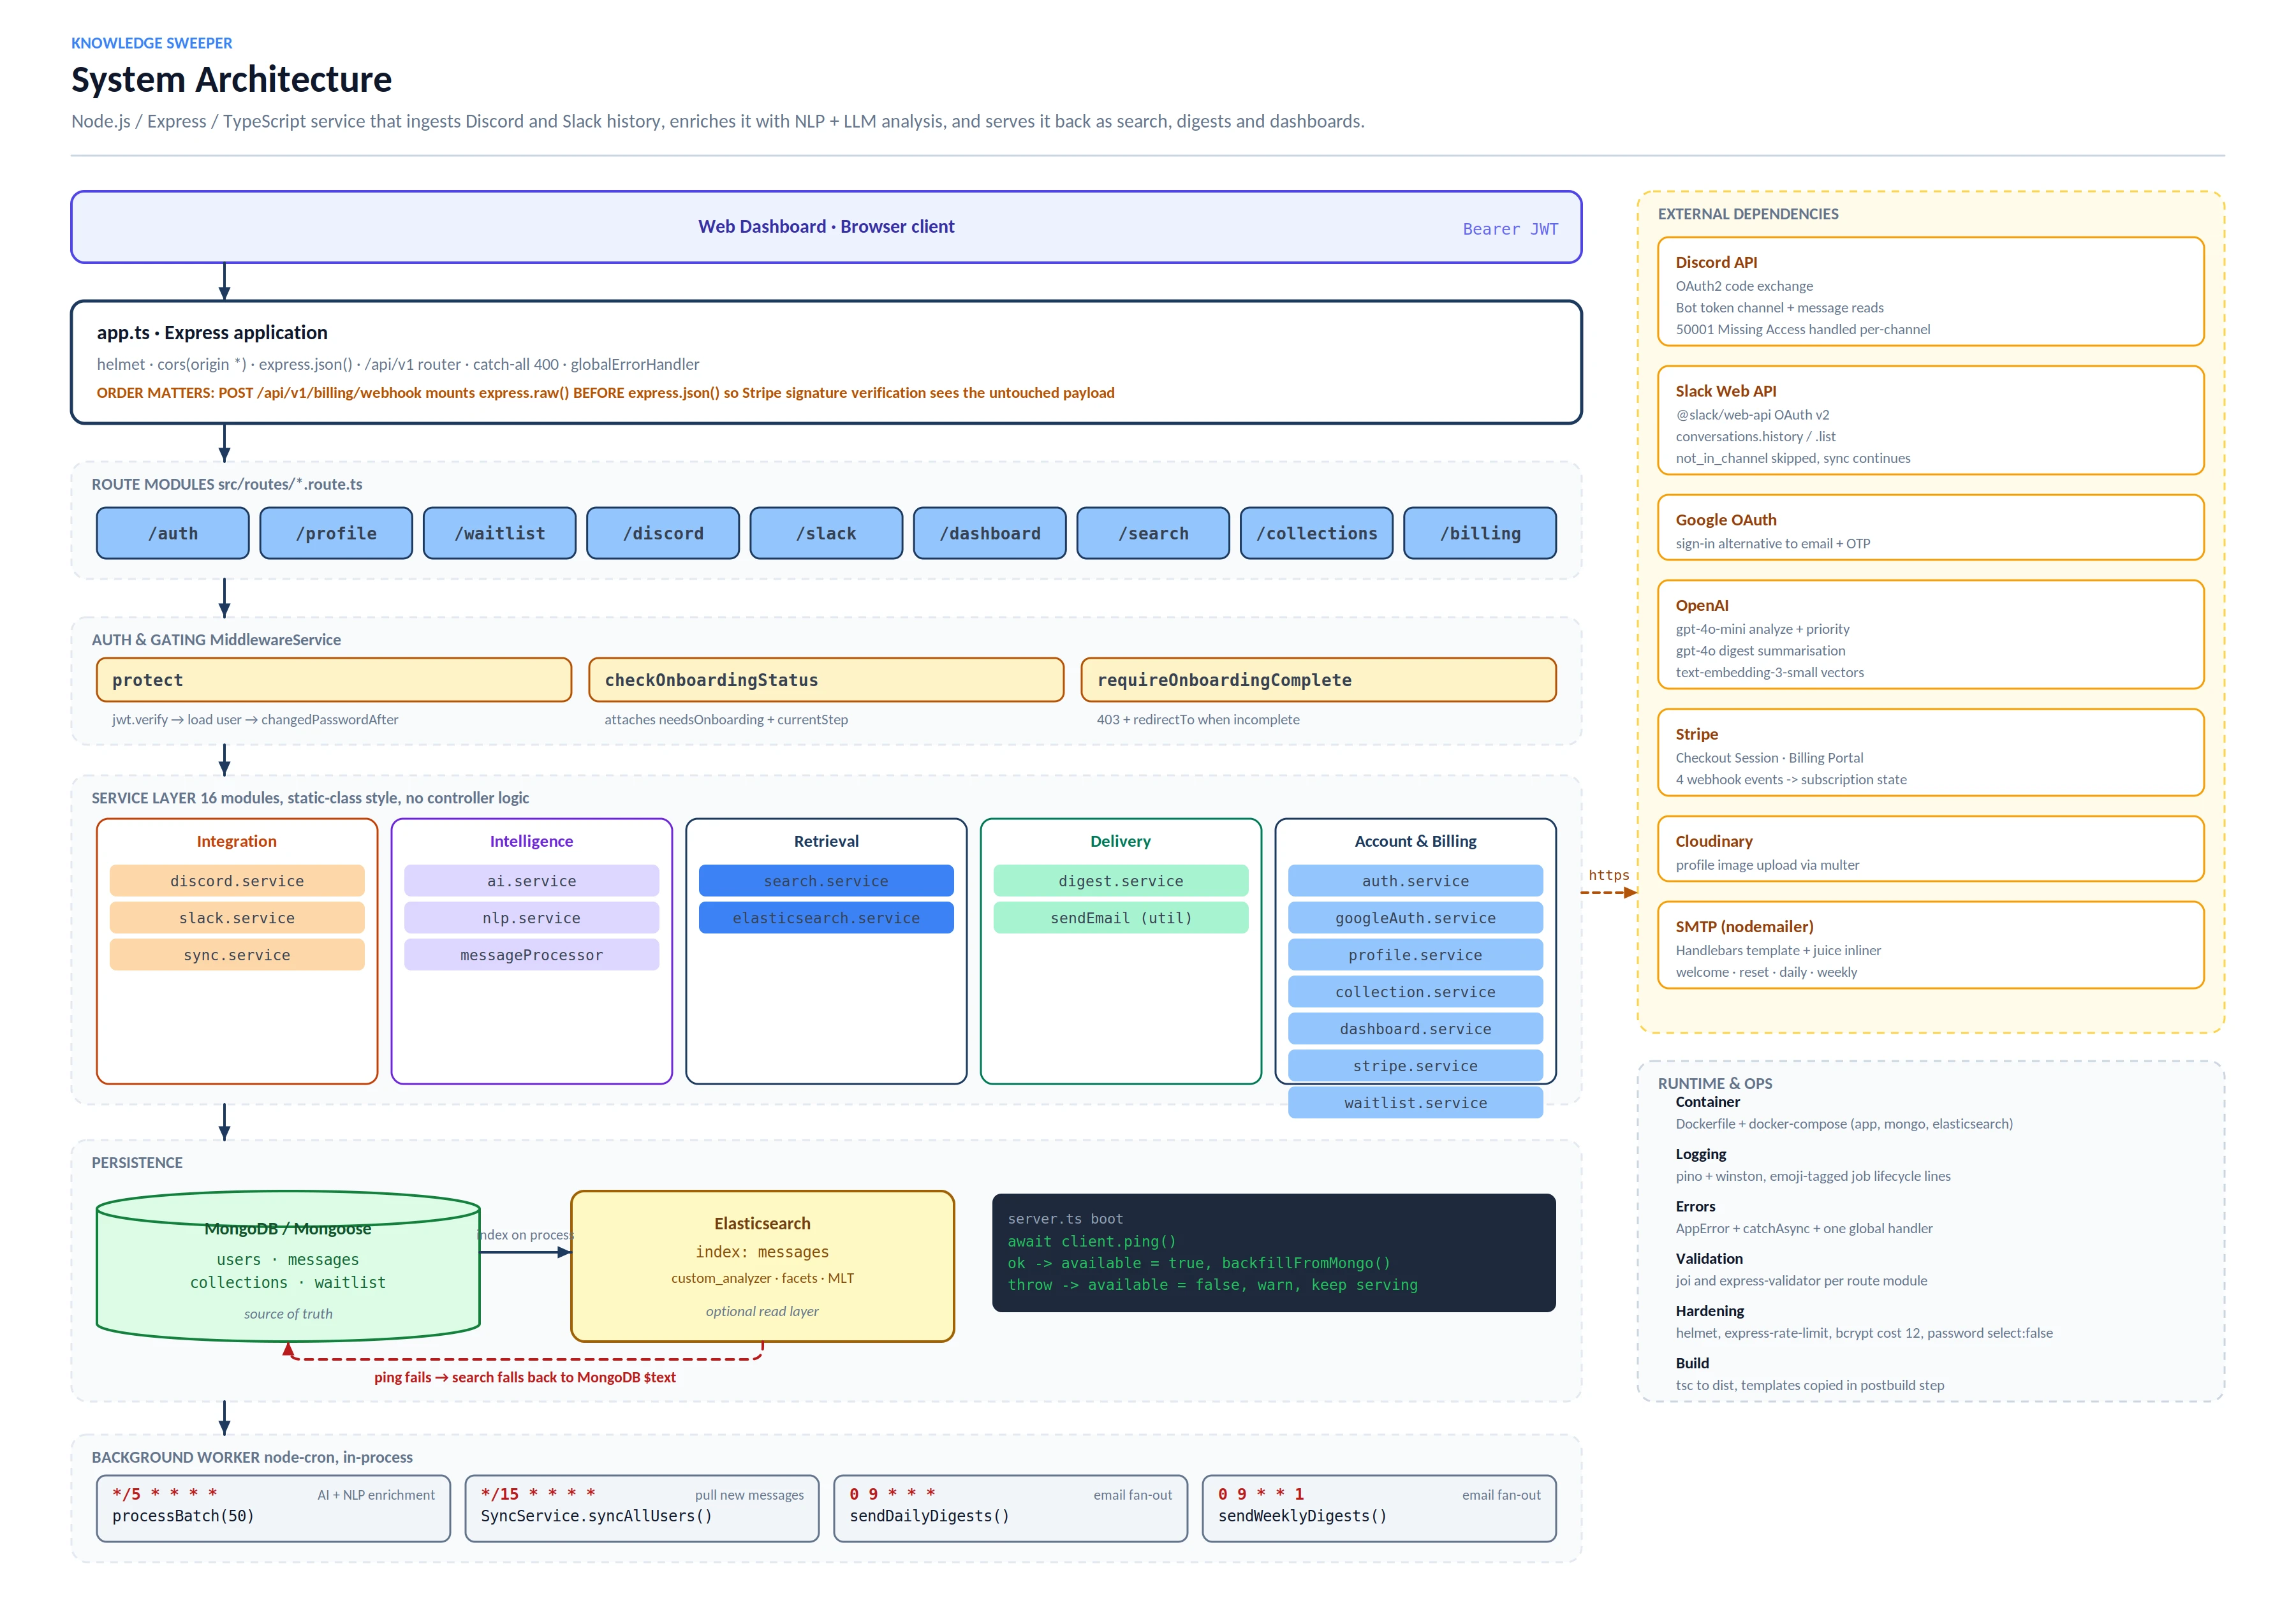
Task: Select sync.service in Integration group
Action: click(237, 955)
